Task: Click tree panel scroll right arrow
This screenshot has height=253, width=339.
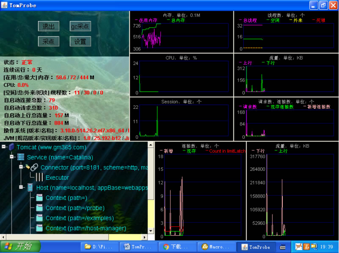Action: 144,237
